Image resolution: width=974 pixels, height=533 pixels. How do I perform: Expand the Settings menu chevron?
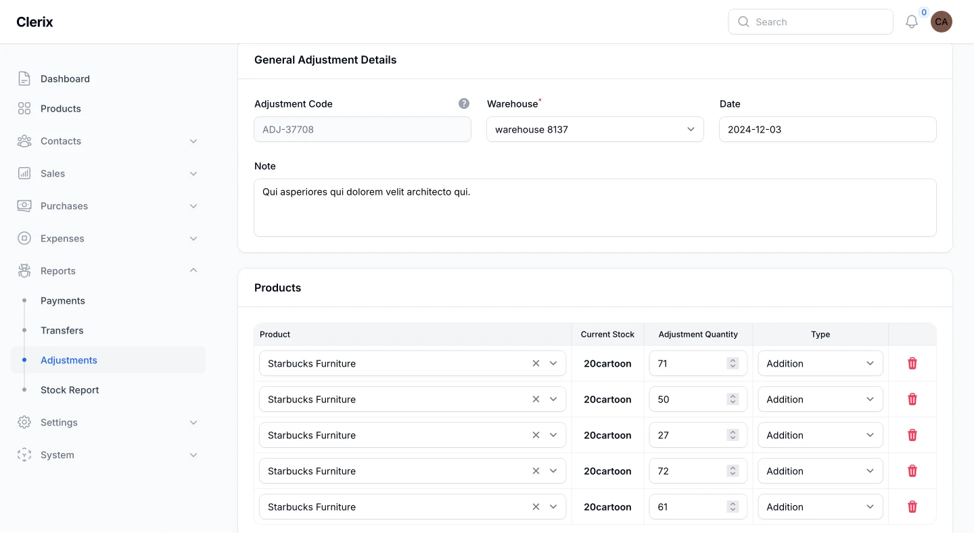click(193, 422)
